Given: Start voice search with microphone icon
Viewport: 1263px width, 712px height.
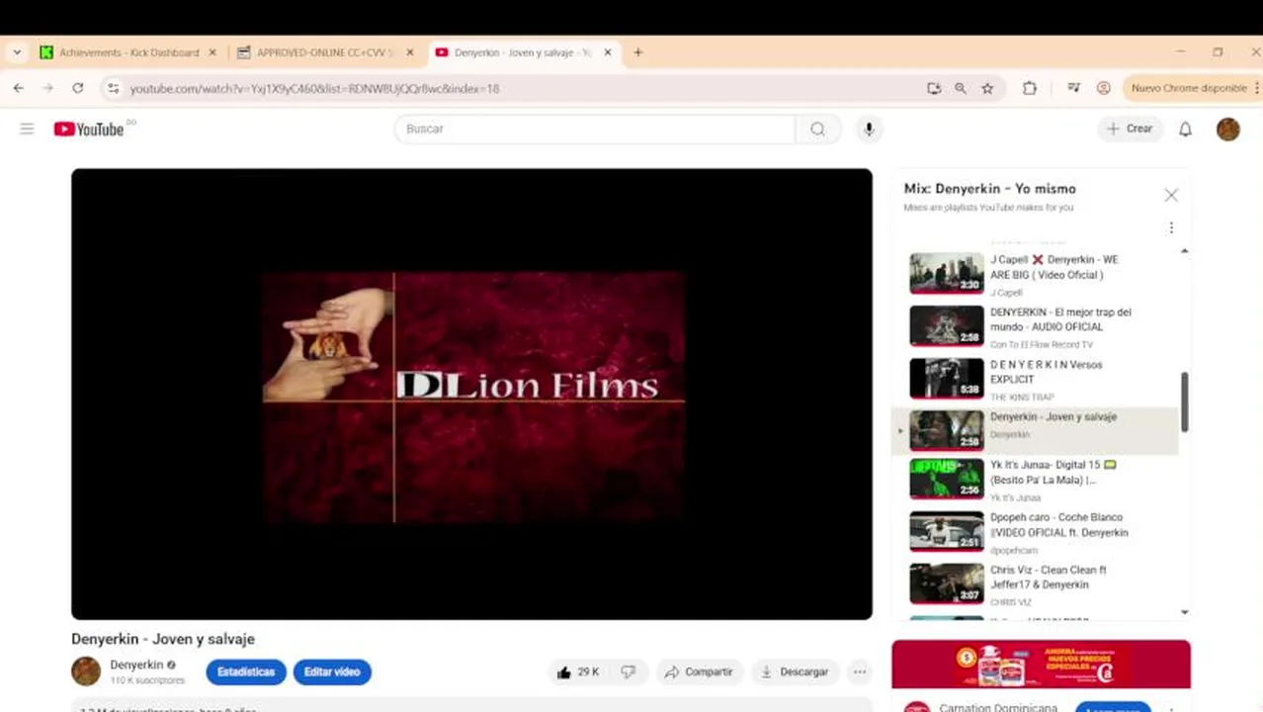Looking at the screenshot, I should coord(869,129).
